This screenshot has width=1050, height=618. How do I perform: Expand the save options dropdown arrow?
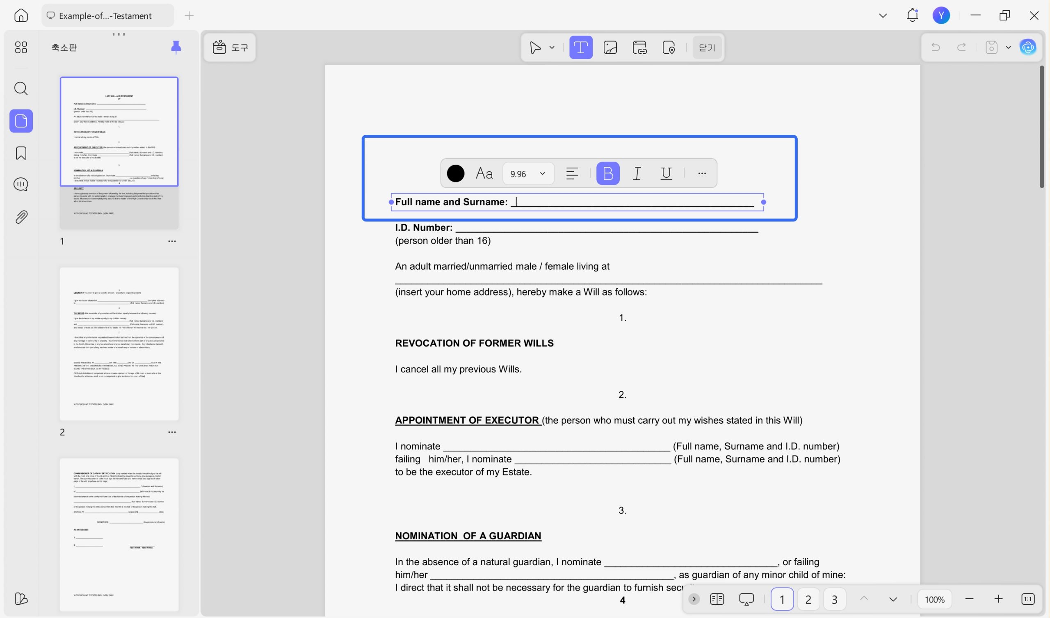(x=1008, y=48)
